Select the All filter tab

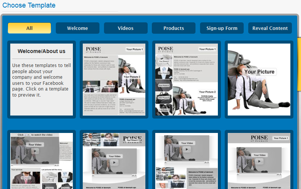tap(29, 28)
